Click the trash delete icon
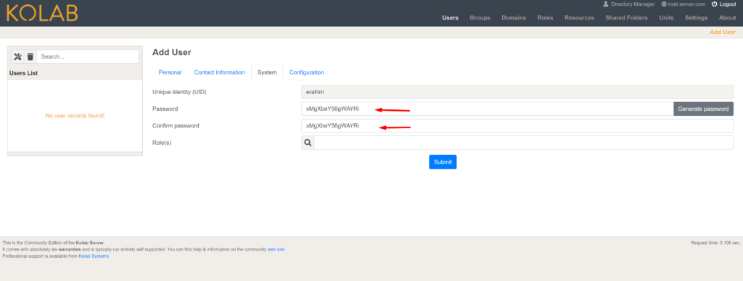743x281 pixels. coord(30,56)
